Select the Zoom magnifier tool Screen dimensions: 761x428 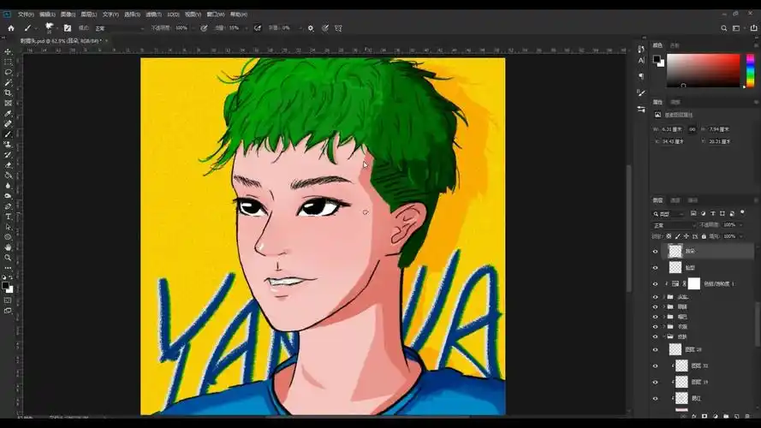(x=9, y=258)
